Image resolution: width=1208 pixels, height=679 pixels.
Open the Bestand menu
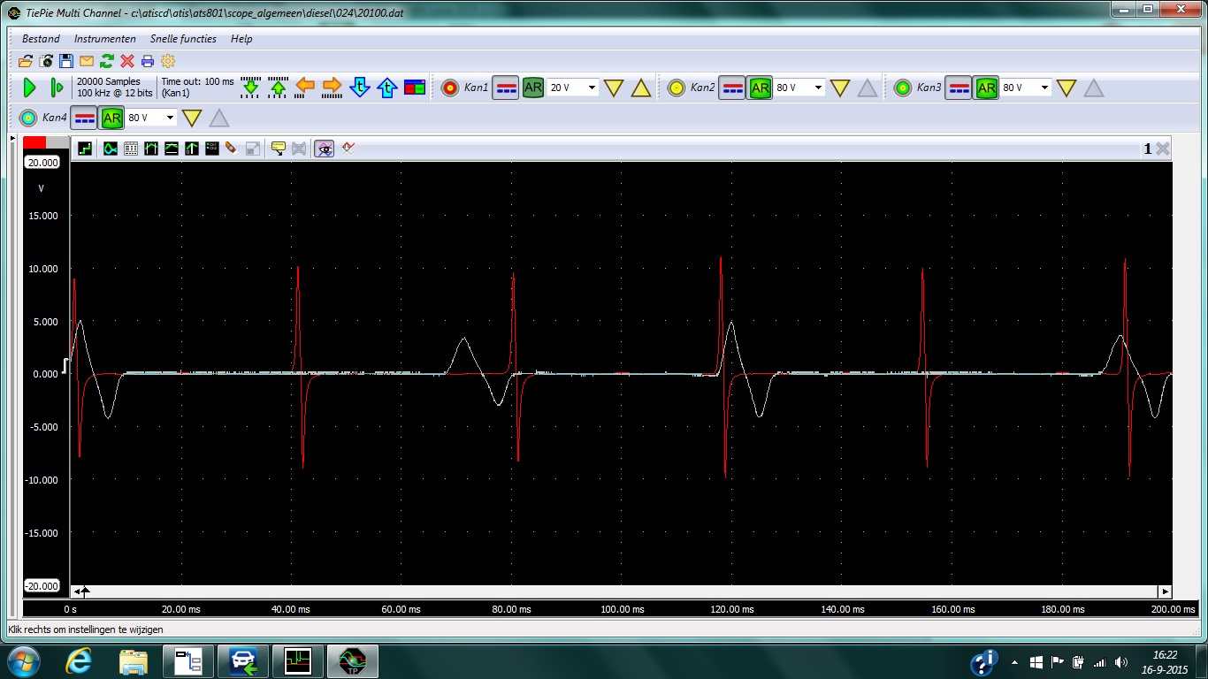[x=41, y=39]
